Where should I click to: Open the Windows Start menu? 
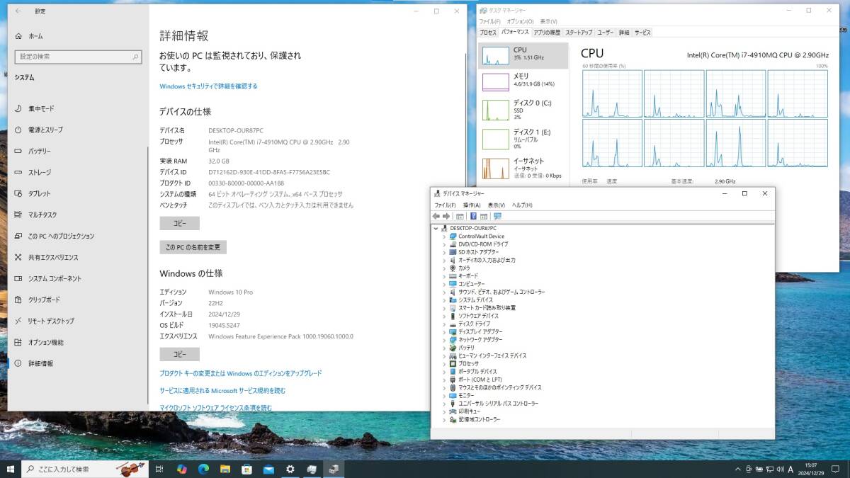[11, 469]
